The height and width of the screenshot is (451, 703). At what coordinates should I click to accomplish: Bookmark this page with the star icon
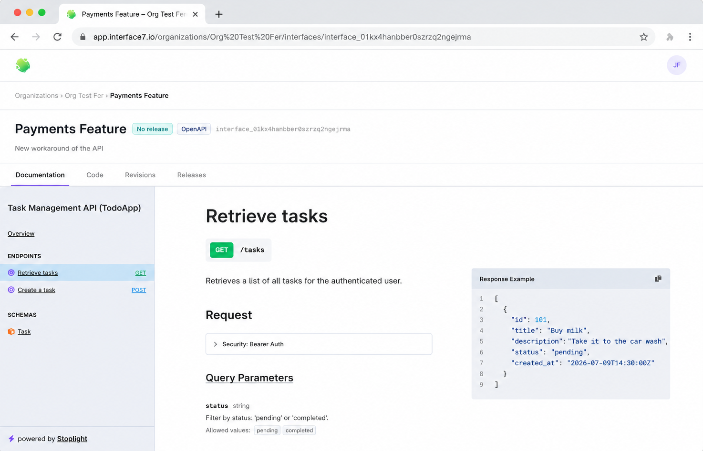point(644,37)
